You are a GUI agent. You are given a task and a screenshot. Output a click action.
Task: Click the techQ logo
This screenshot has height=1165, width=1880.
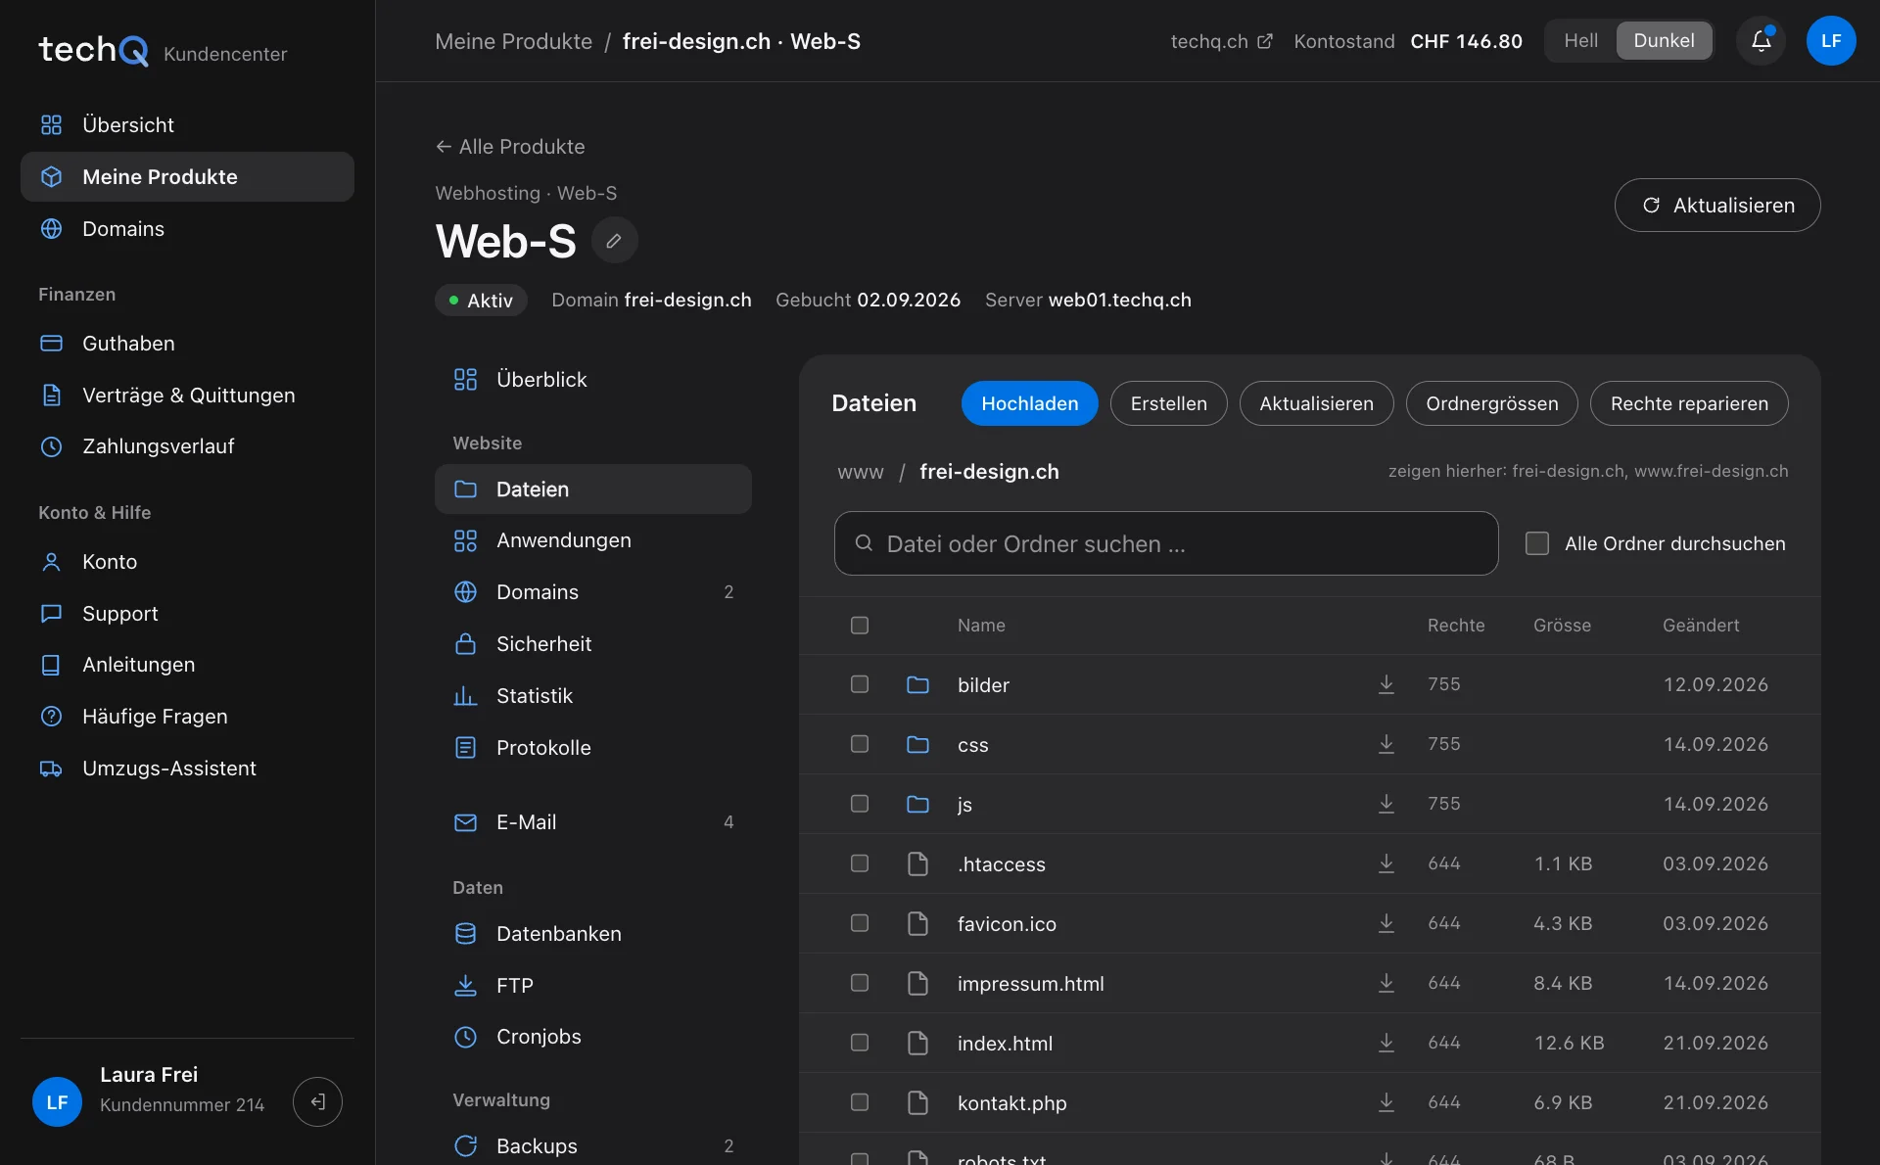tap(94, 50)
